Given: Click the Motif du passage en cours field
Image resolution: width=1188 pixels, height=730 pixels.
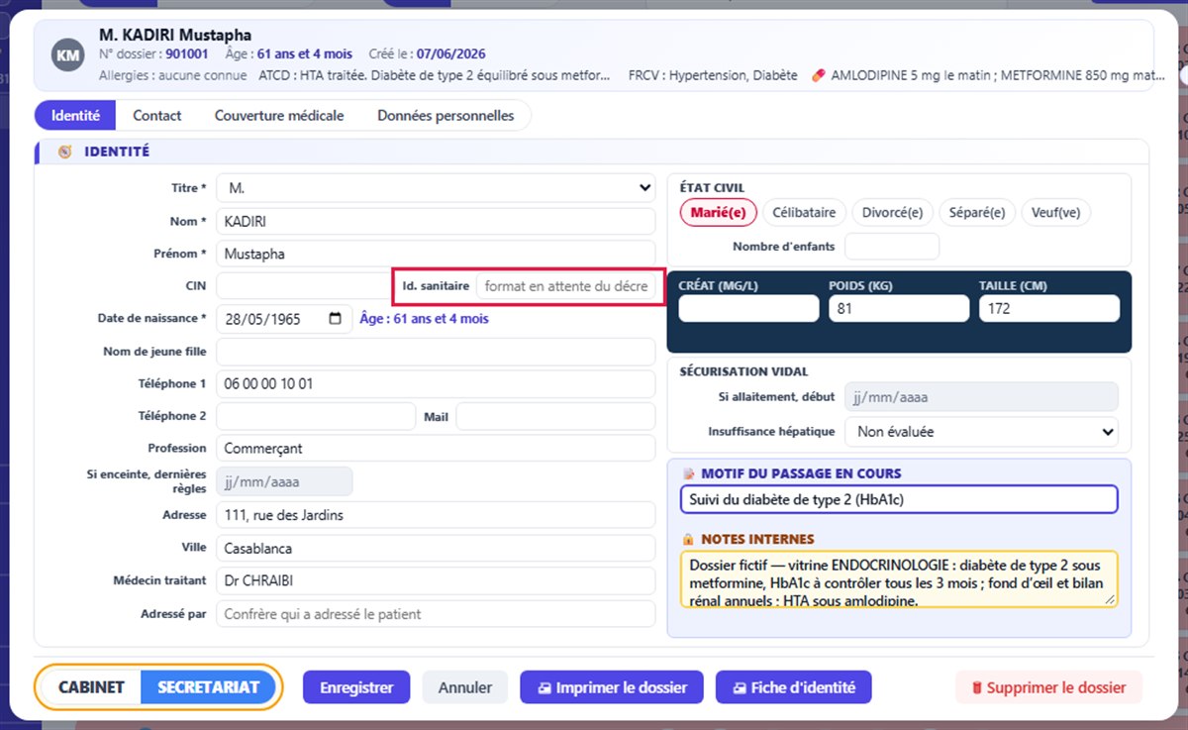Looking at the screenshot, I should pyautogui.click(x=899, y=499).
